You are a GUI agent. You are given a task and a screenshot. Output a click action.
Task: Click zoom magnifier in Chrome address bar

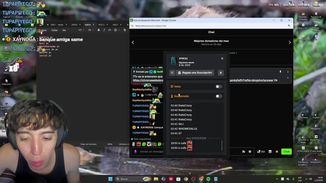[289, 26]
